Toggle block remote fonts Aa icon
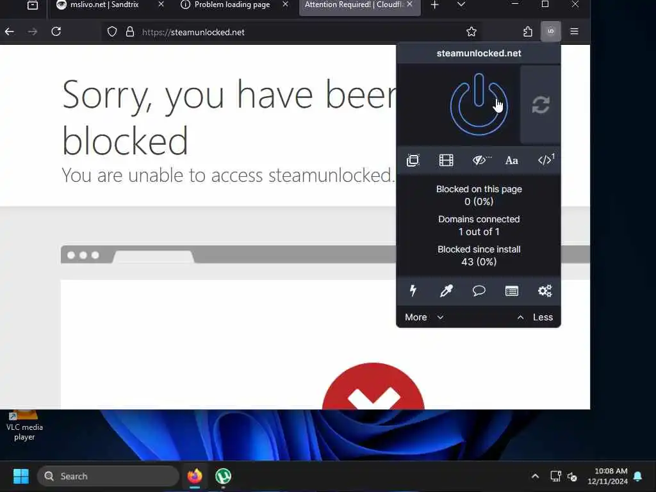The image size is (656, 492). (512, 160)
